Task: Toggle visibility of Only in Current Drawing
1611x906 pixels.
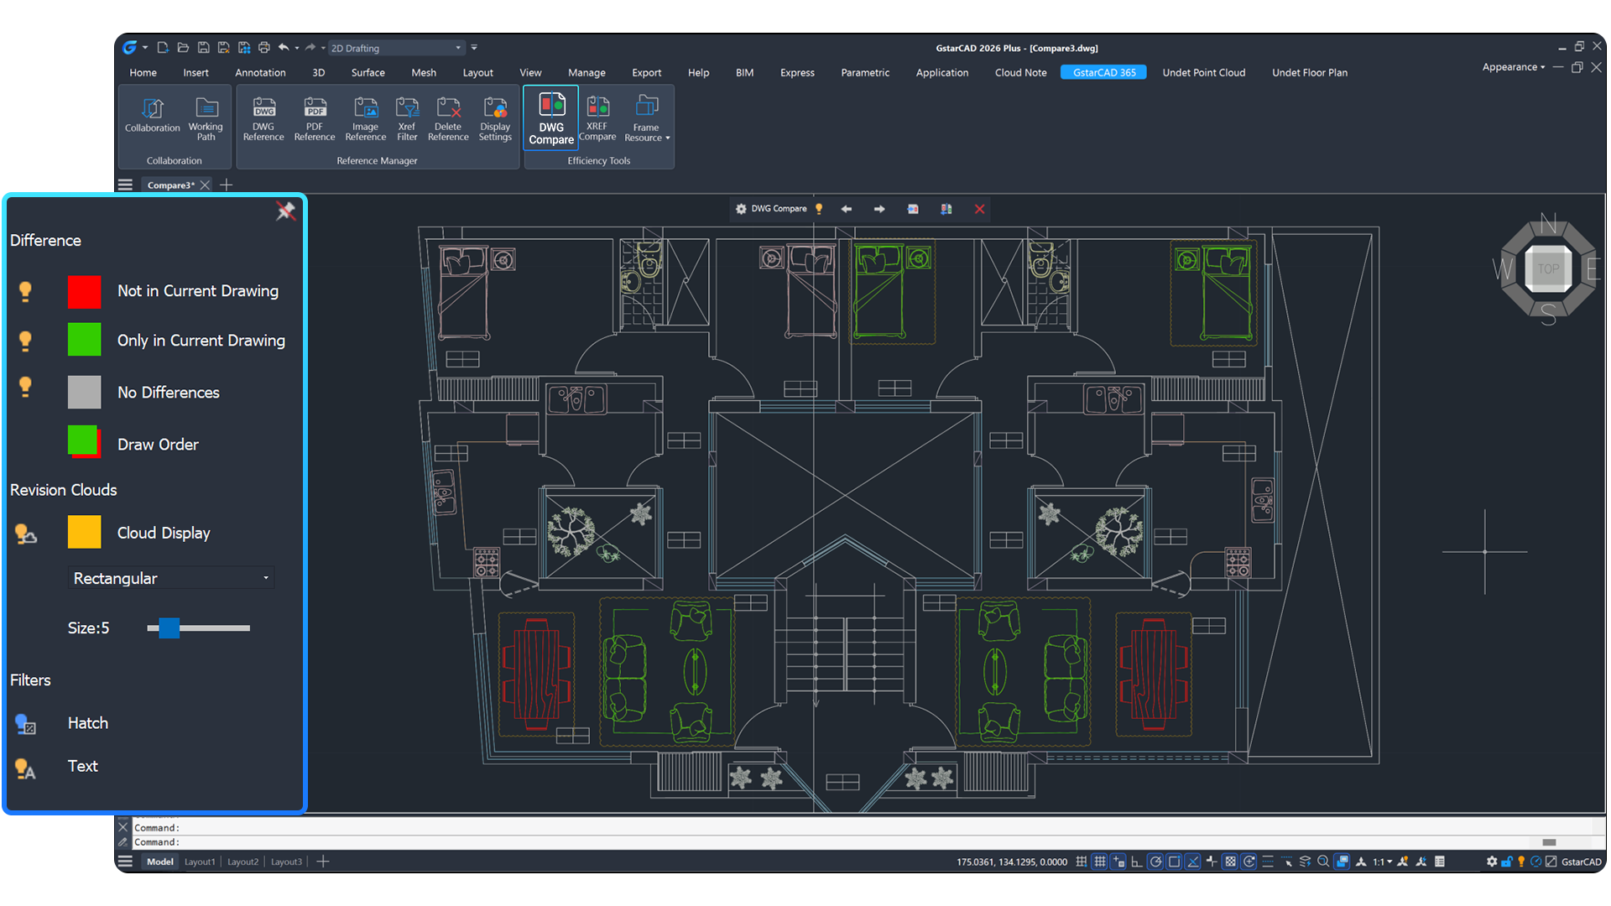Action: pyautogui.click(x=25, y=341)
